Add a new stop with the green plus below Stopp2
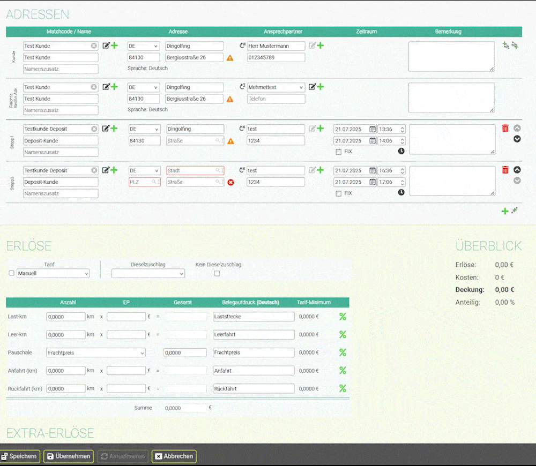This screenshot has width=536, height=466. click(505, 211)
